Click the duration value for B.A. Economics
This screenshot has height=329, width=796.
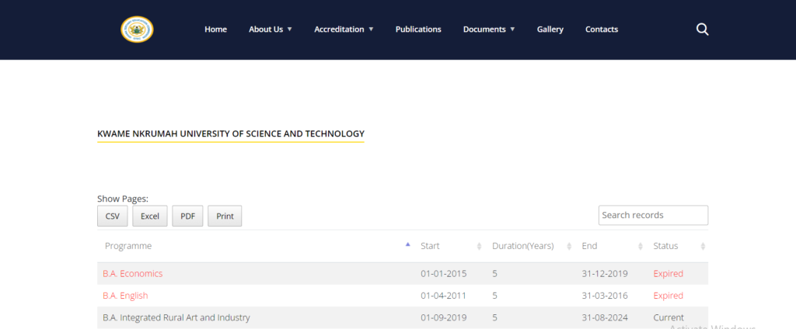coord(495,274)
